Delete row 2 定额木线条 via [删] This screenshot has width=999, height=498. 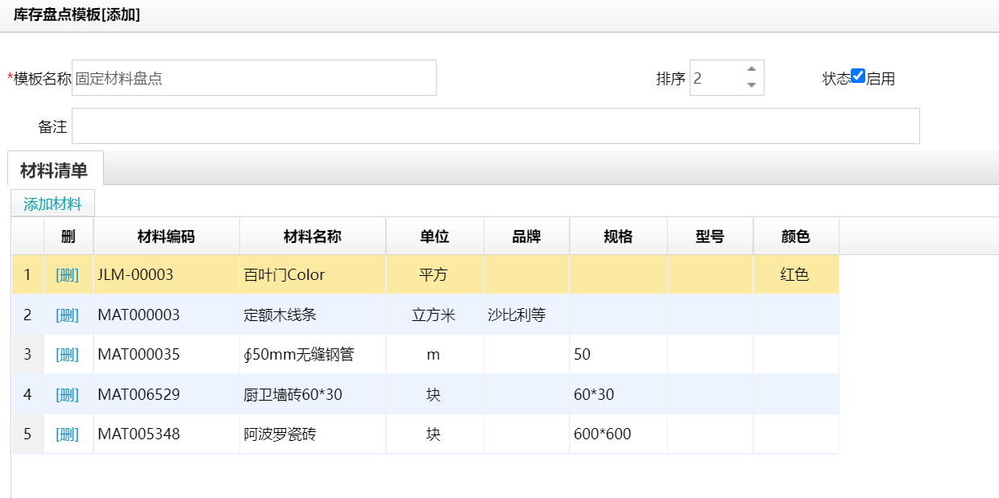point(68,315)
